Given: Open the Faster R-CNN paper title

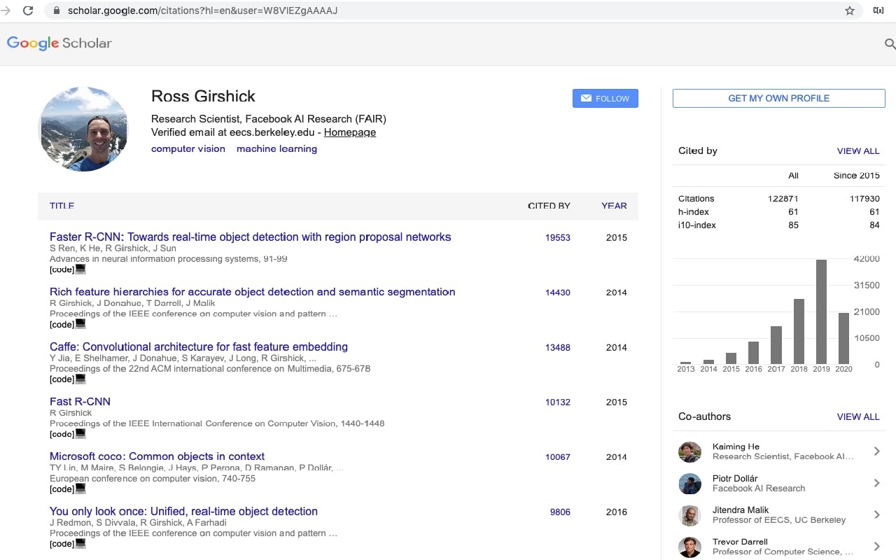Looking at the screenshot, I should [250, 237].
